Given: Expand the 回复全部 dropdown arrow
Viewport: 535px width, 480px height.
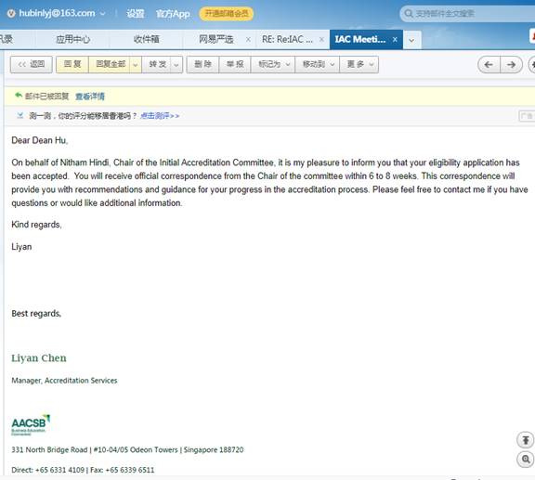Looking at the screenshot, I should 135,64.
